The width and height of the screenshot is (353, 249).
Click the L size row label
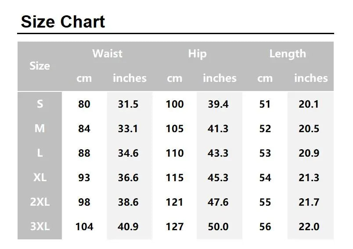click(x=40, y=153)
